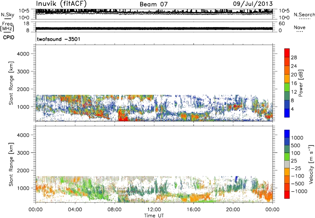Click the velocity panel 'Slant Range [km]' label
The width and height of the screenshot is (315, 218).
coord(11,164)
